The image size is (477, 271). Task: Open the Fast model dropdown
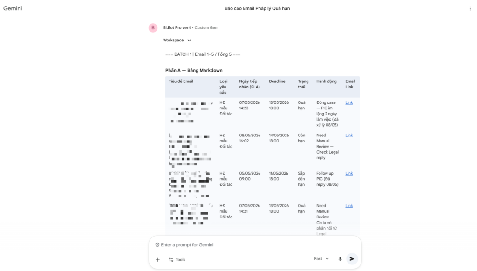pos(321,259)
